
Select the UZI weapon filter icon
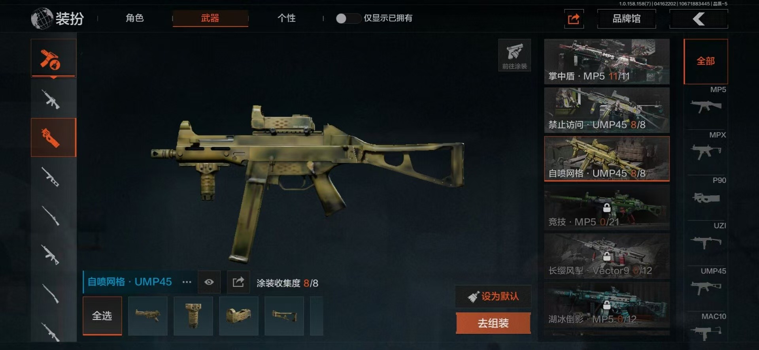click(706, 242)
